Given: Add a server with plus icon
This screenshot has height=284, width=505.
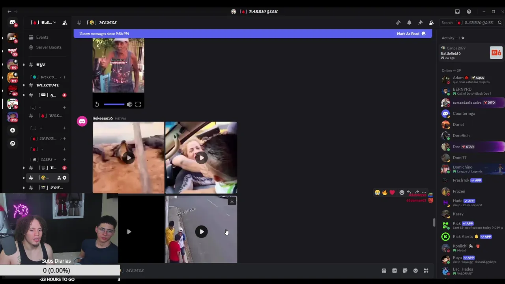Looking at the screenshot, I should pos(13,130).
